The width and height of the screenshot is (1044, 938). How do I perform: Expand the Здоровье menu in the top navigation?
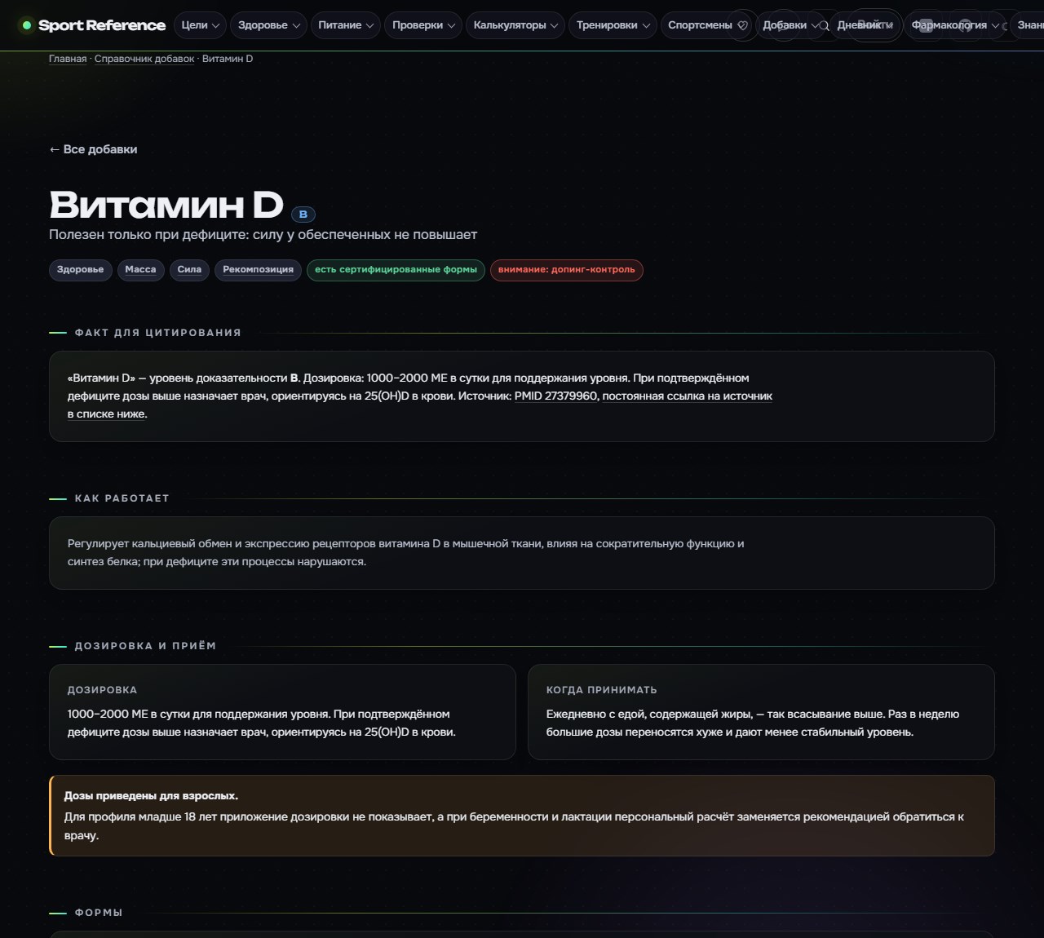[x=269, y=25]
